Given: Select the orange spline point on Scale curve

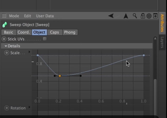Looking at the screenshot, I should point(60,76).
